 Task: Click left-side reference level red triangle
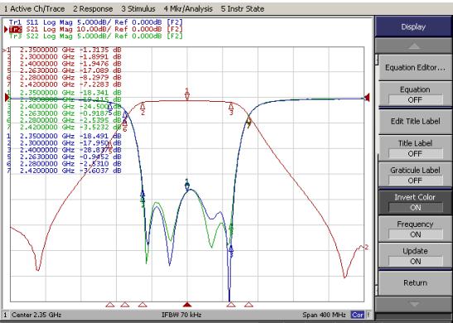[x=7, y=98]
